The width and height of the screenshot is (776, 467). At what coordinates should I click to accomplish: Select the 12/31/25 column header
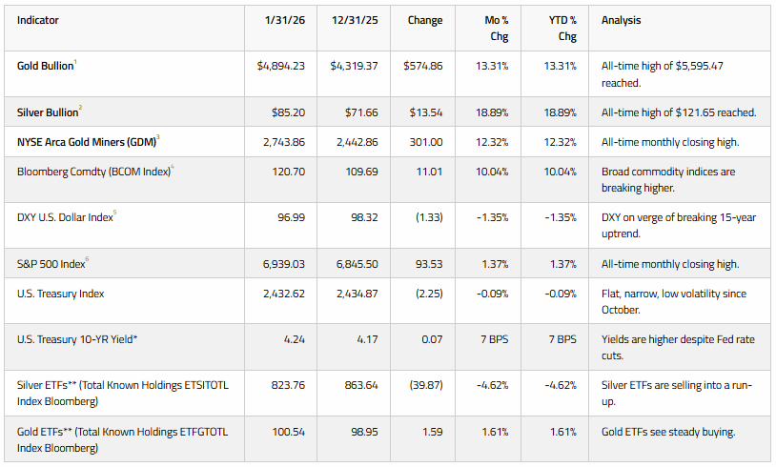click(355, 20)
